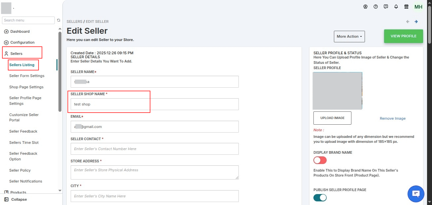Click the Seller Contact field
This screenshot has width=432, height=205.
(x=155, y=149)
